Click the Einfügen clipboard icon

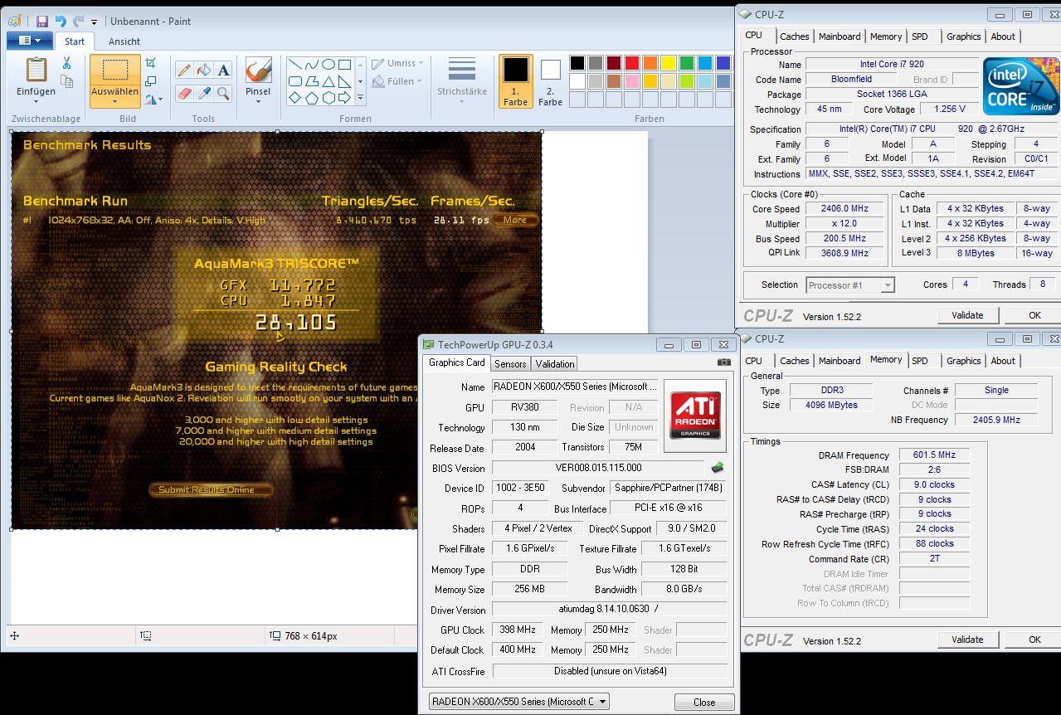tap(36, 71)
